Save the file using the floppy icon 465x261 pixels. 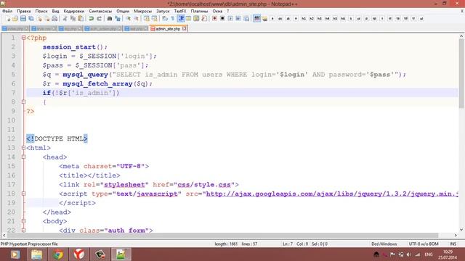coord(23,19)
